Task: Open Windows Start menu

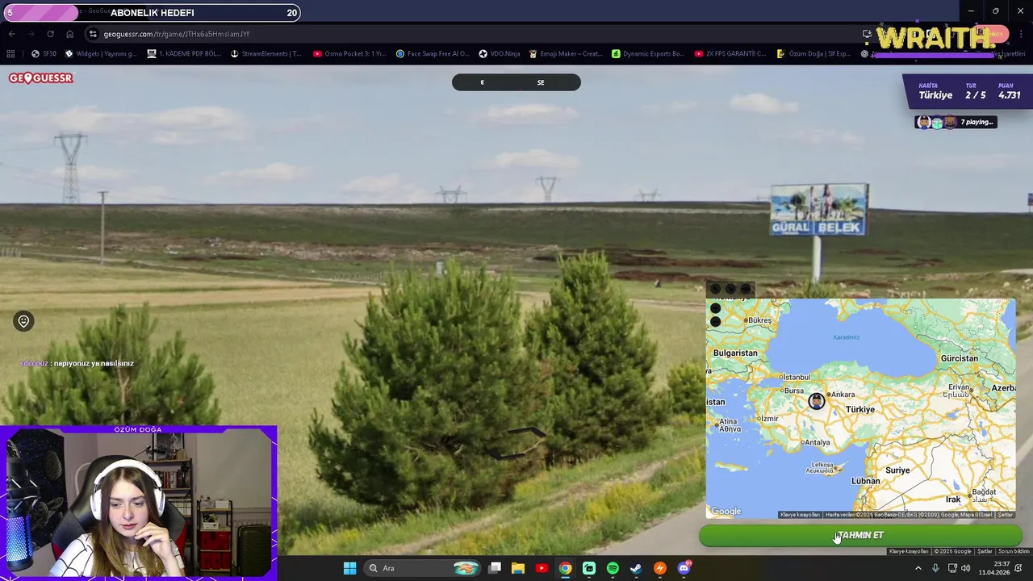Action: (349, 568)
